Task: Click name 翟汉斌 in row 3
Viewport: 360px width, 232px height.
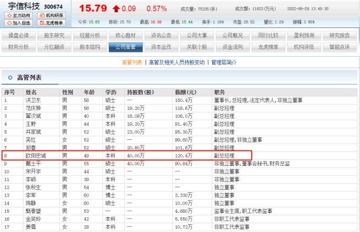Action: (x=33, y=116)
